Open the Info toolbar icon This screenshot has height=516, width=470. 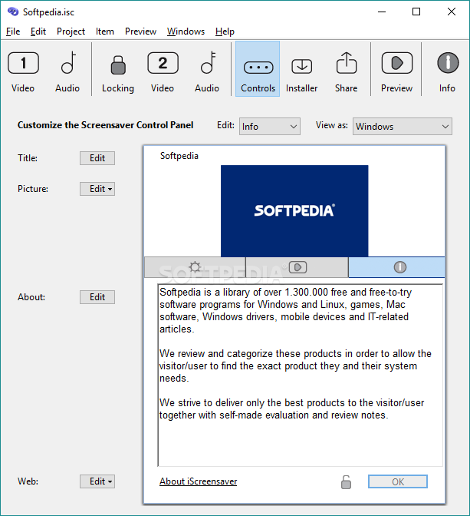pos(447,70)
